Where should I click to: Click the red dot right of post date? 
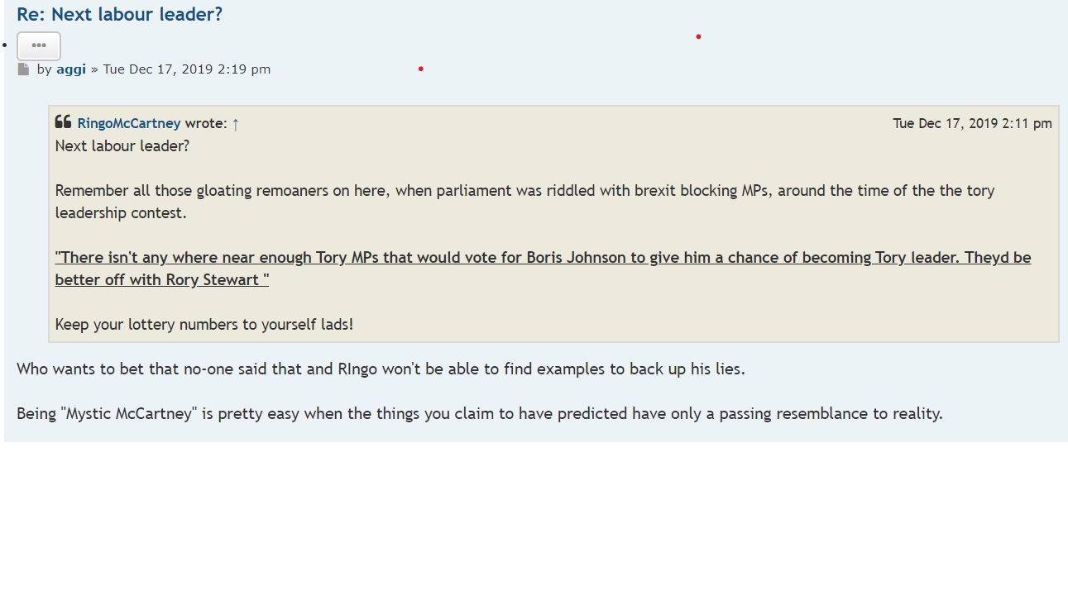420,69
